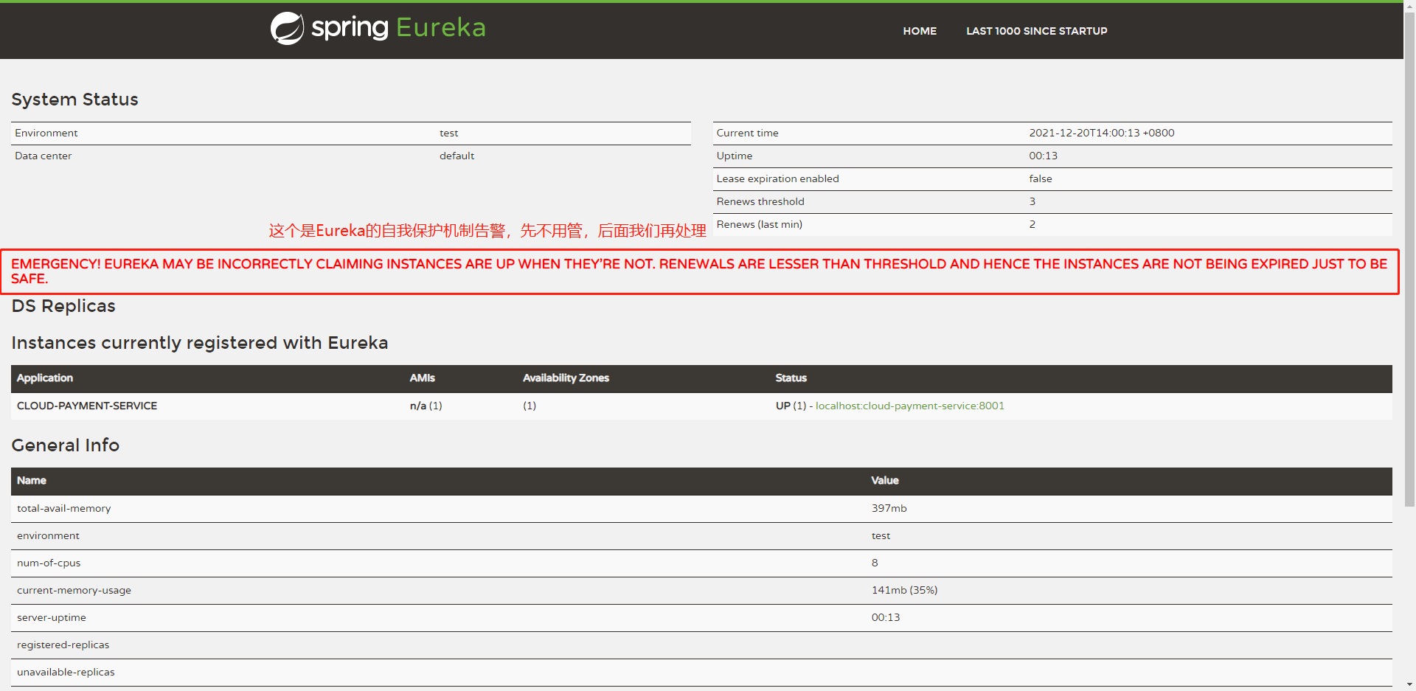Click the Uptime label in System Status
The height and width of the screenshot is (691, 1416).
[x=734, y=156]
